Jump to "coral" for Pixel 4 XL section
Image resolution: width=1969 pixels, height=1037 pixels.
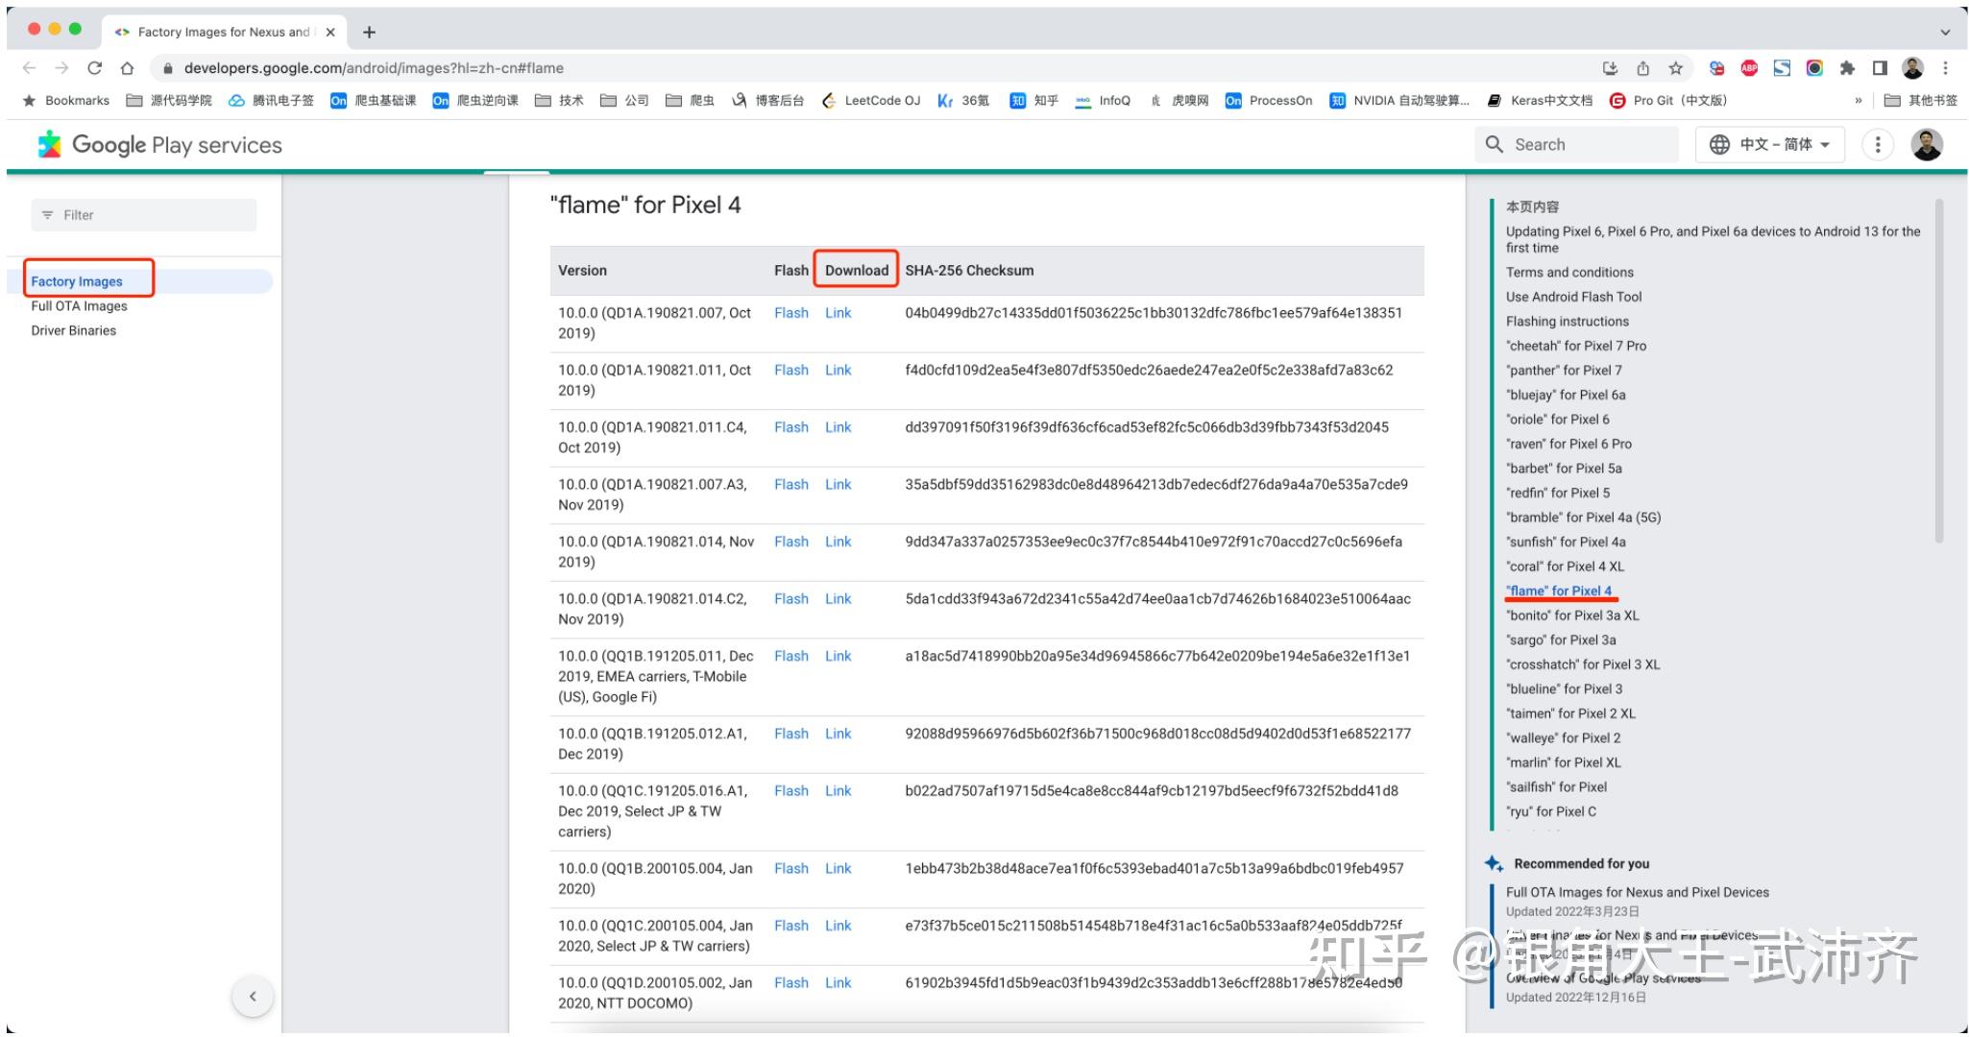(x=1566, y=567)
